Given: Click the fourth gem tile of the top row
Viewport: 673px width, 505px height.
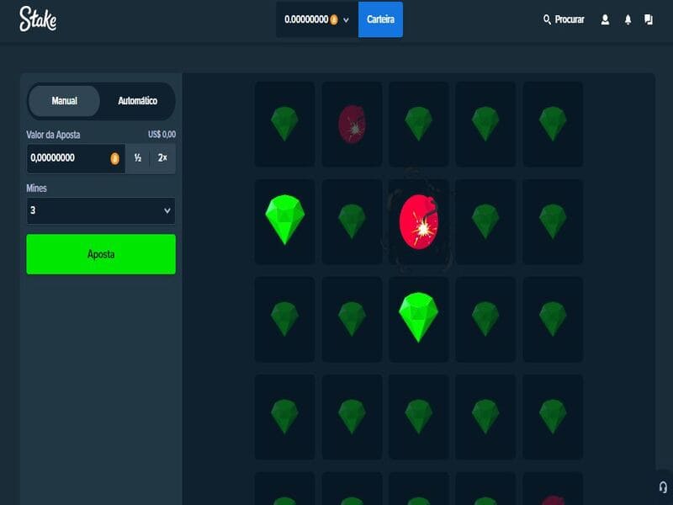Looking at the screenshot, I should (x=485, y=124).
